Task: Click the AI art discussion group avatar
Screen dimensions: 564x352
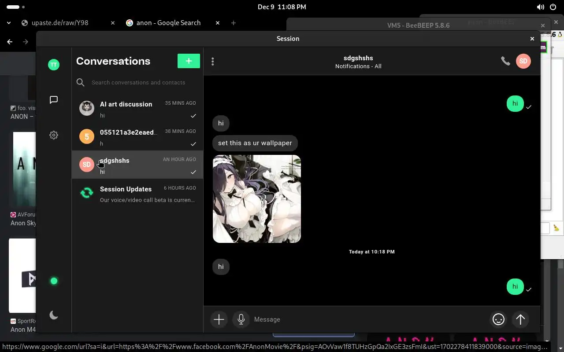Action: (87, 108)
